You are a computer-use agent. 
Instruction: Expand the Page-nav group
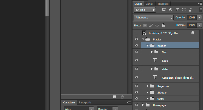tap(148, 86)
